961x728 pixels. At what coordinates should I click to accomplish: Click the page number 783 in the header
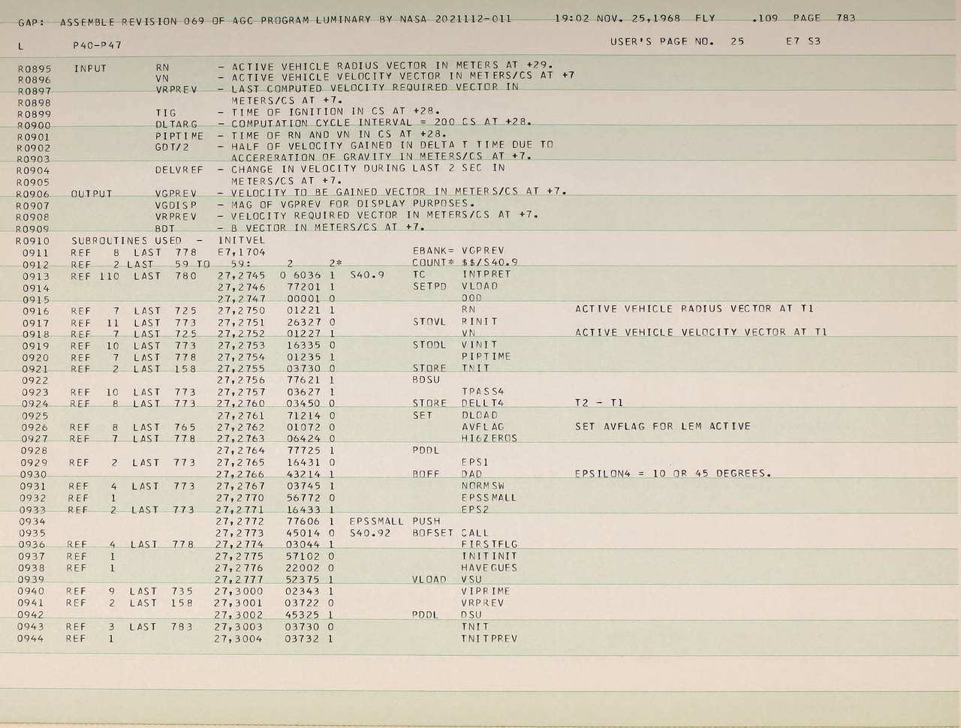845,17
